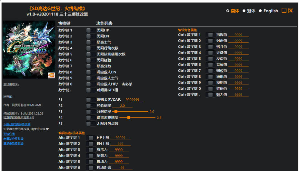
Task: Enable 设置游戏速度 toggle
Action: point(91,118)
